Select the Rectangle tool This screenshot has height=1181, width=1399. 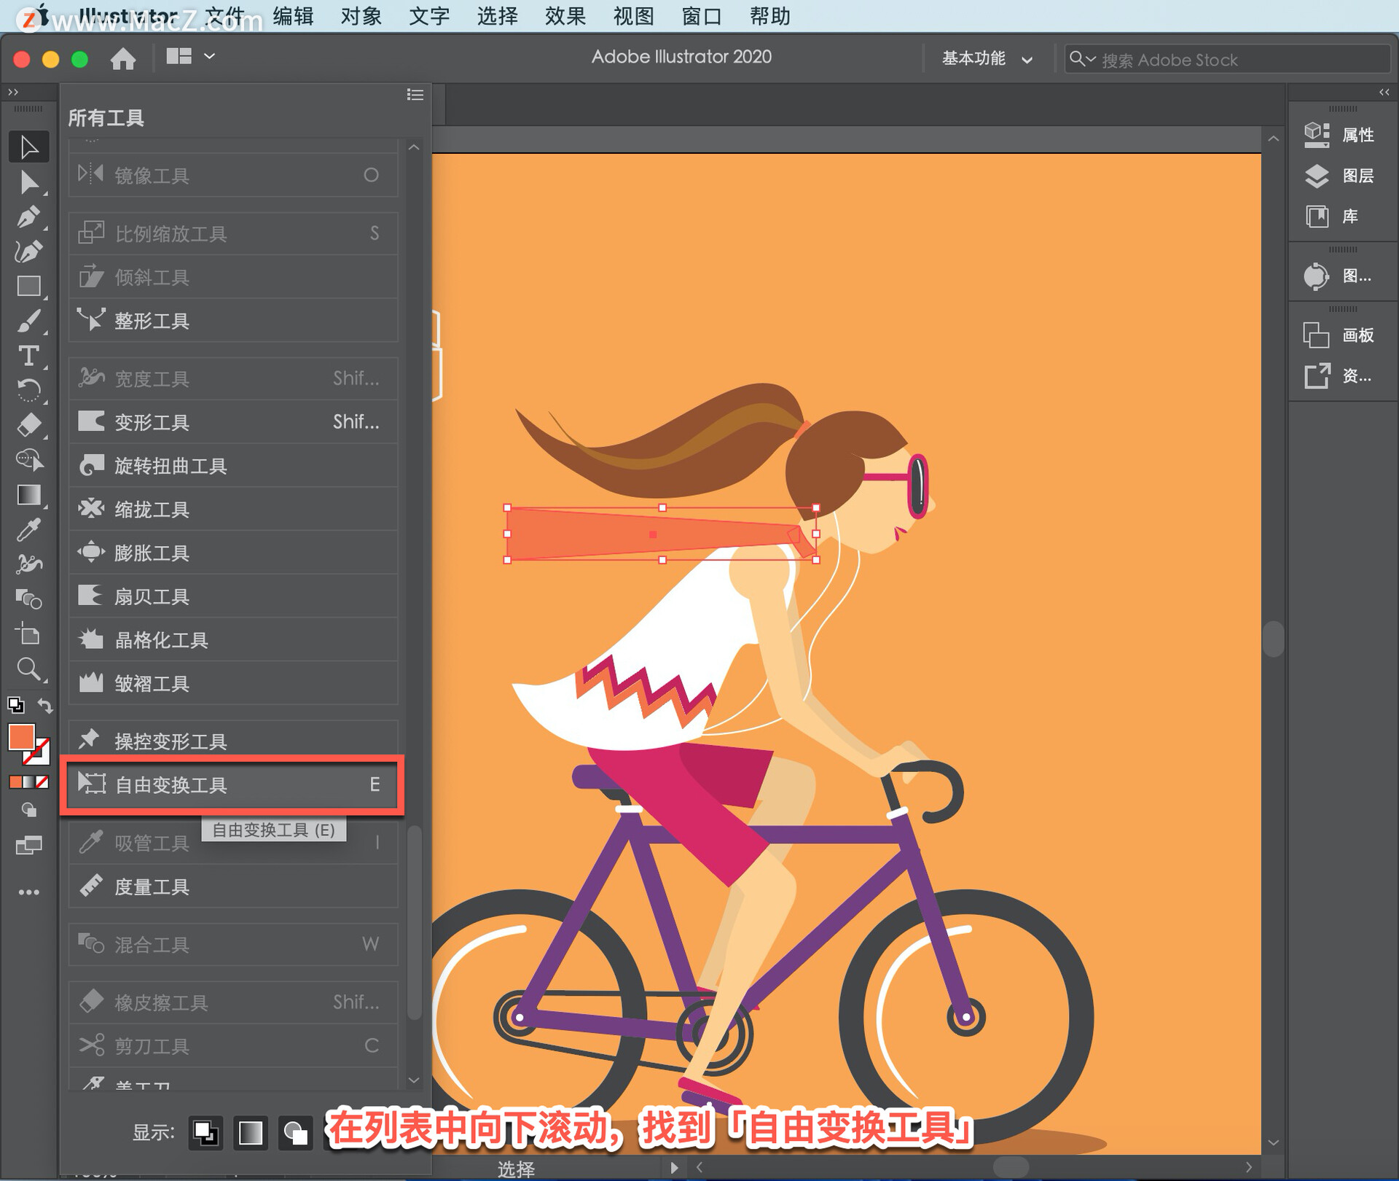click(28, 286)
